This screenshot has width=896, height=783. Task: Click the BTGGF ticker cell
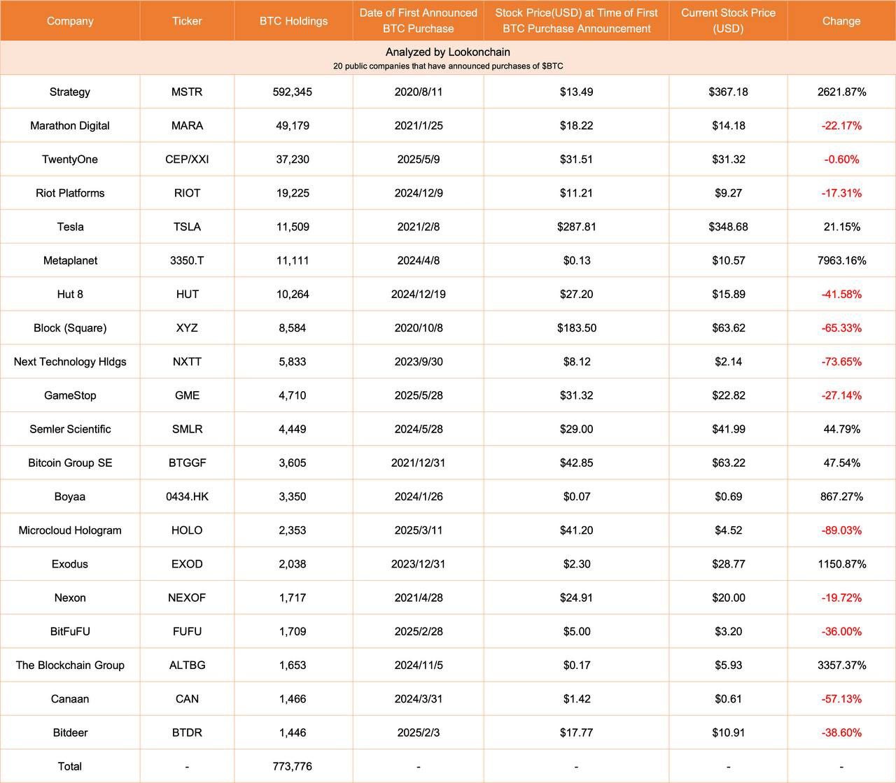pos(187,463)
